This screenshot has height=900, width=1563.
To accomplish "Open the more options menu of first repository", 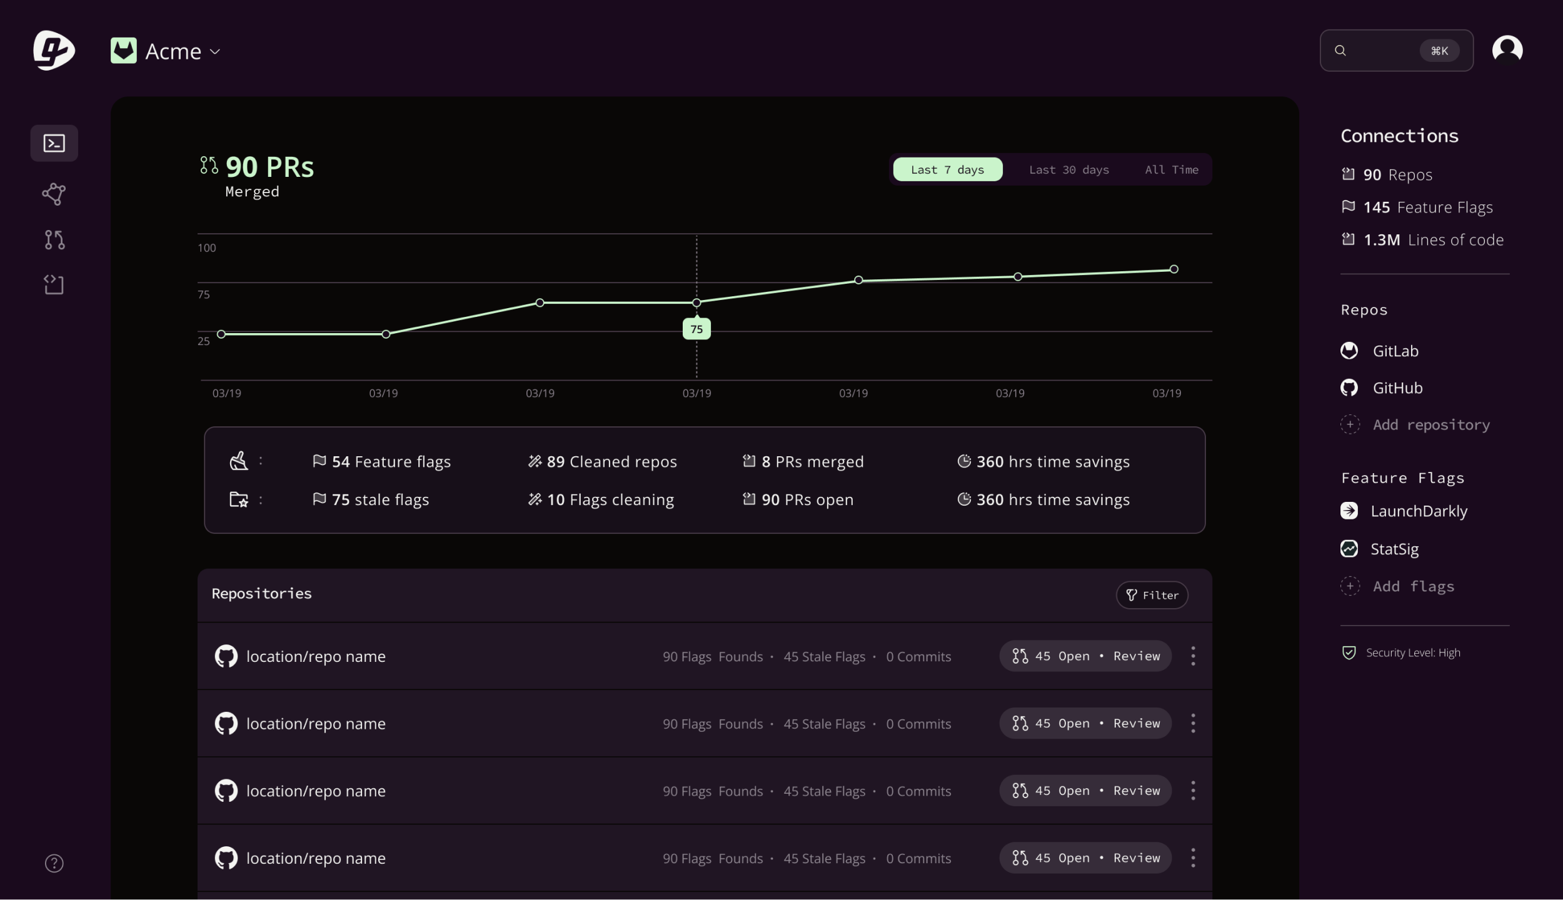I will click(x=1193, y=656).
